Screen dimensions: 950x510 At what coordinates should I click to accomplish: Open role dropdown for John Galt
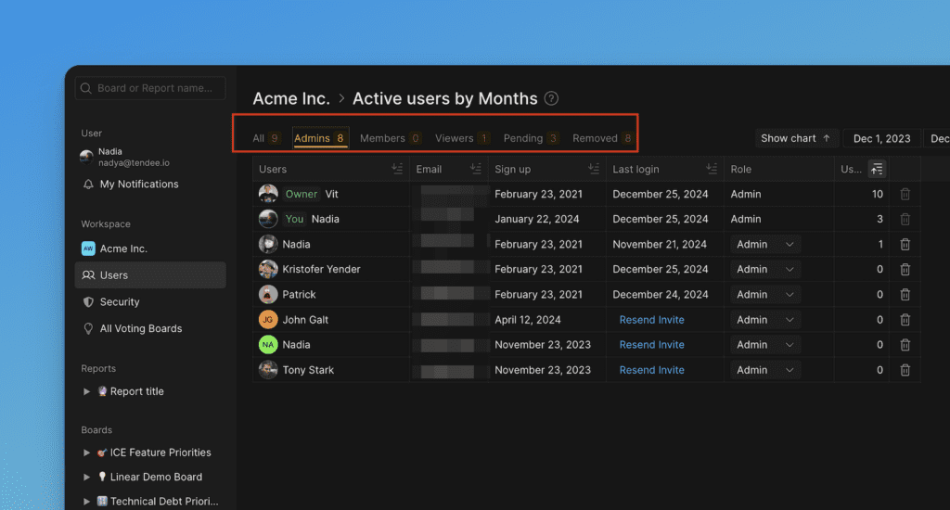(765, 320)
